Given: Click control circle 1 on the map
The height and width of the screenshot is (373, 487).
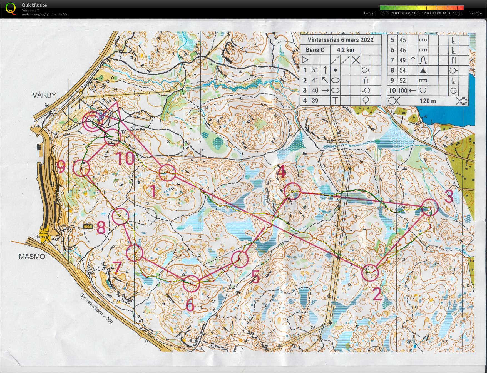Looking at the screenshot, I should click(x=167, y=173).
